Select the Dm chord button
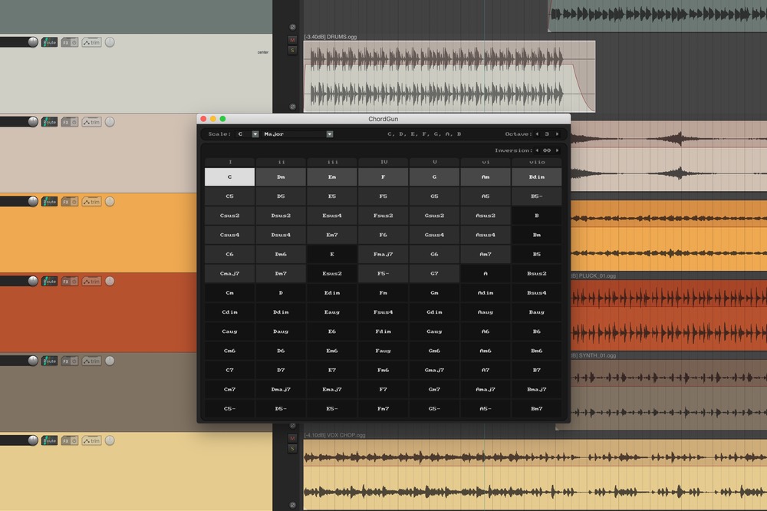The height and width of the screenshot is (511, 767). [x=281, y=176]
